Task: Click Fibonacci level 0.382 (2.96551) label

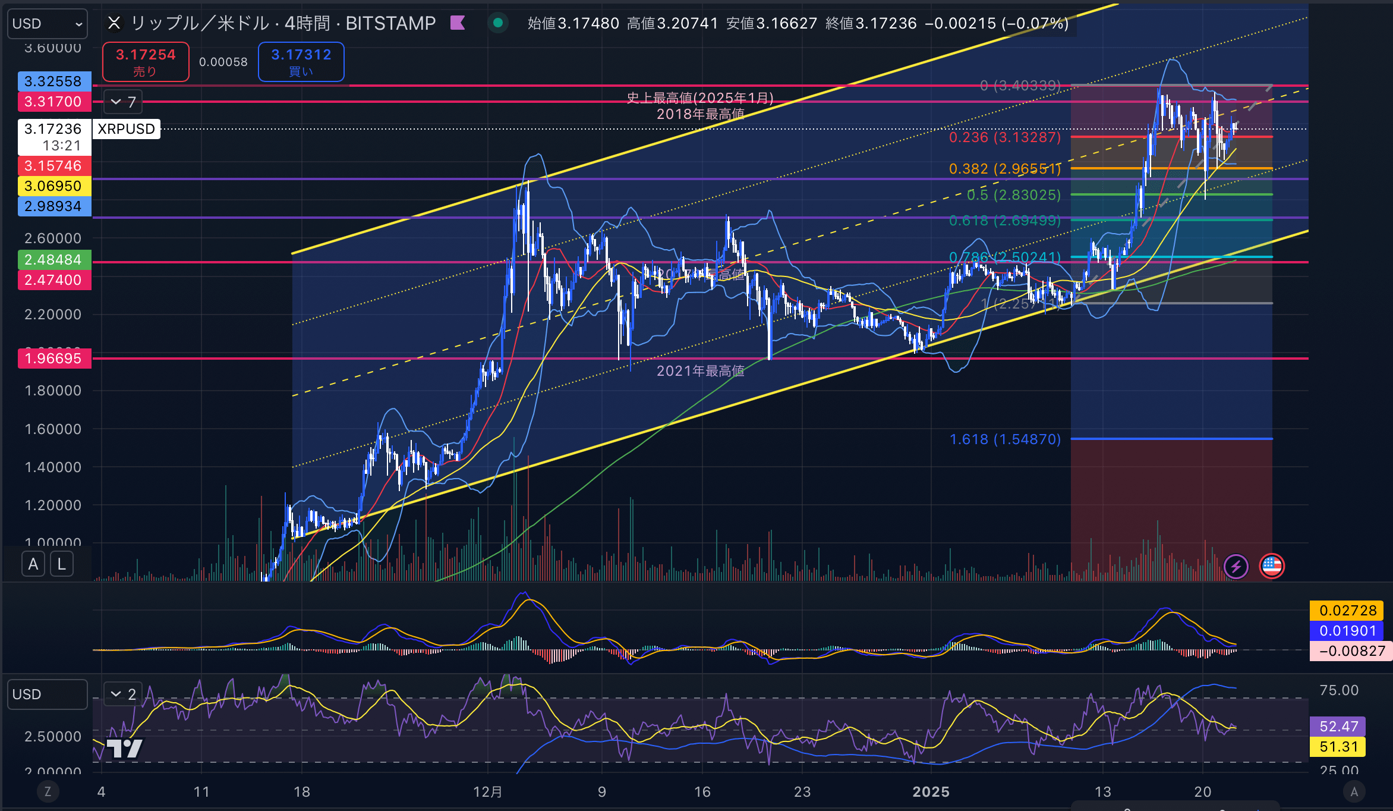Action: (1005, 169)
